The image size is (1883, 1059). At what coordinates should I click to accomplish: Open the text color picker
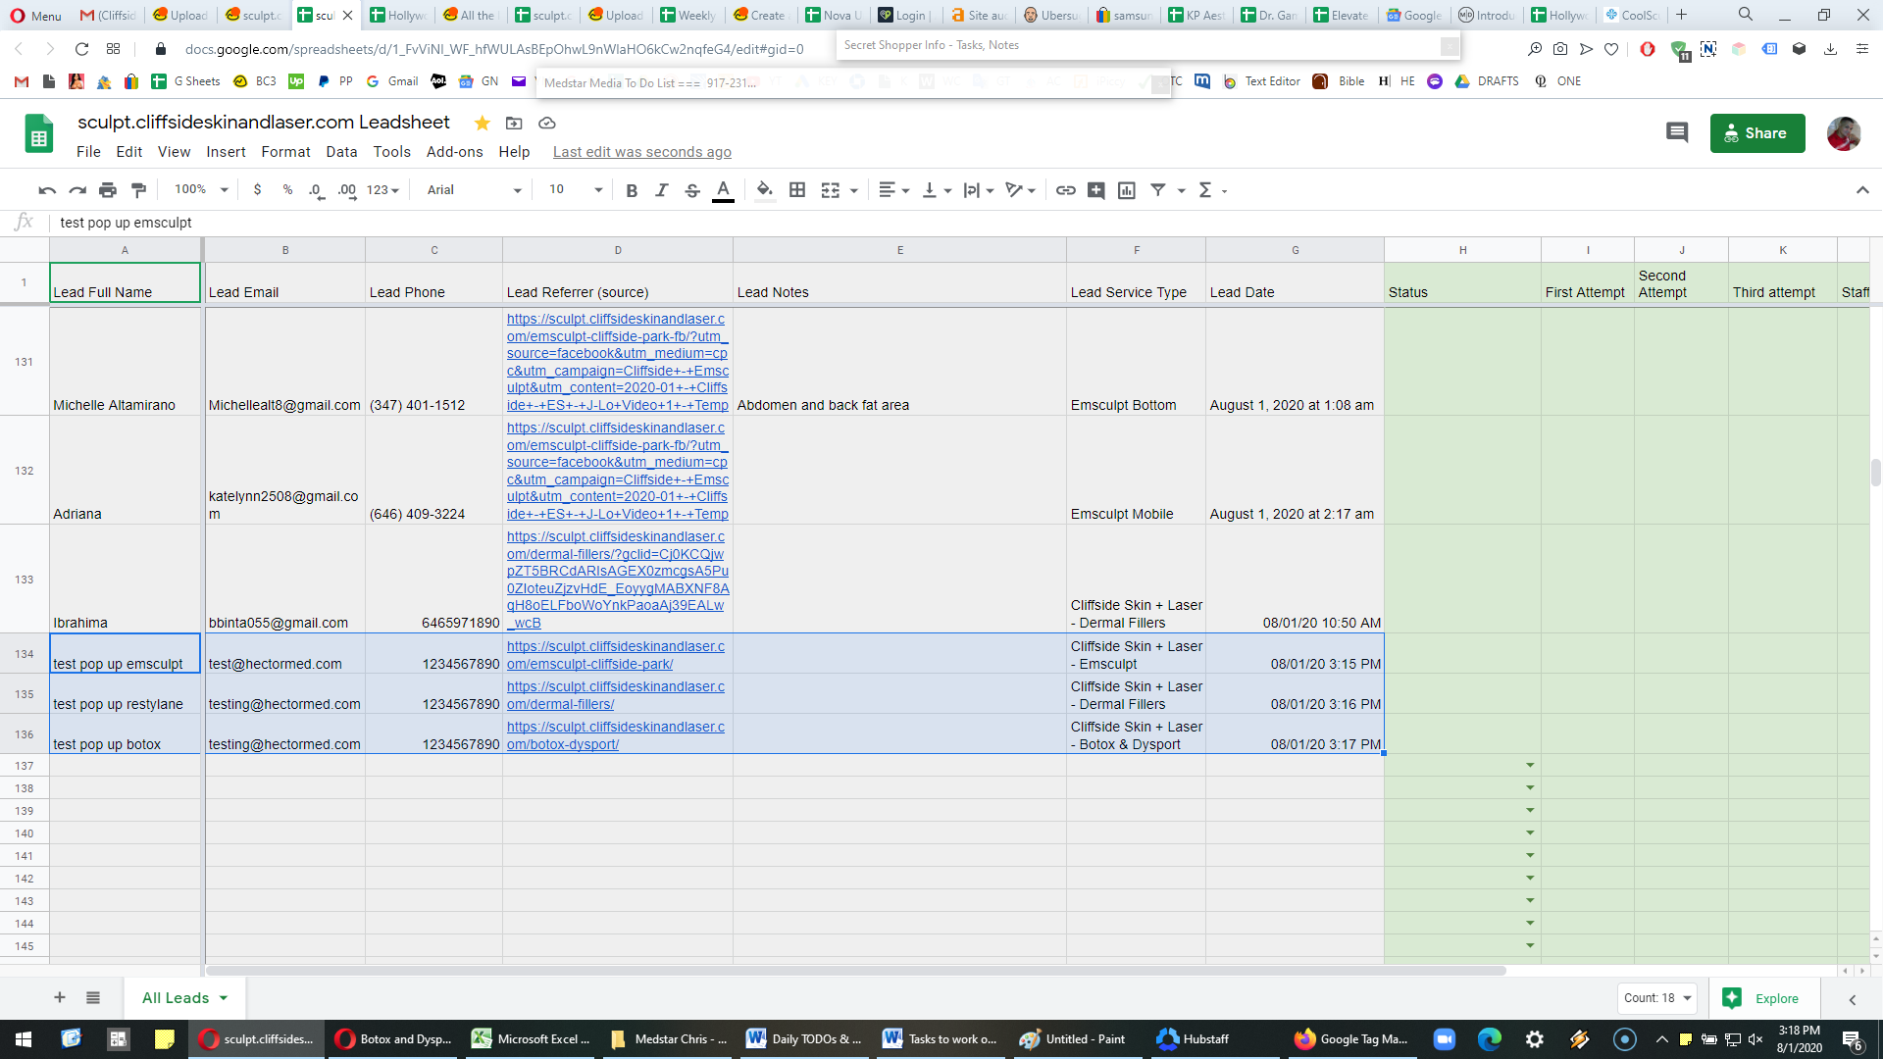[723, 190]
